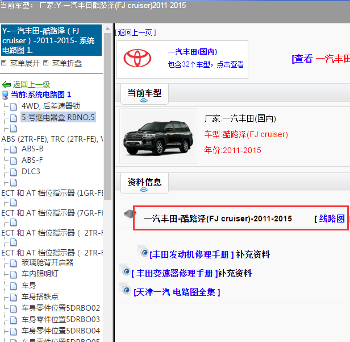Click the page icon beside 玻璃舱背开启器

[14, 263]
